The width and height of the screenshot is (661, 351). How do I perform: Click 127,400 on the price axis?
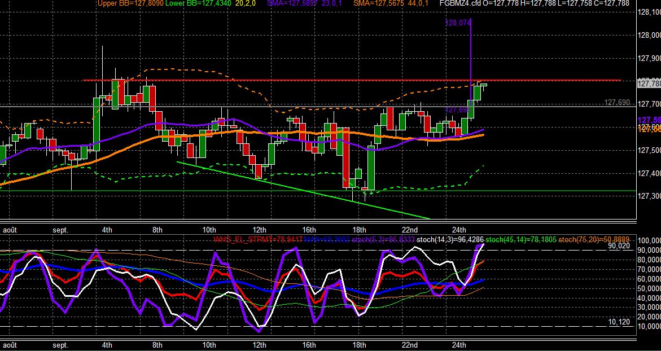click(650, 173)
